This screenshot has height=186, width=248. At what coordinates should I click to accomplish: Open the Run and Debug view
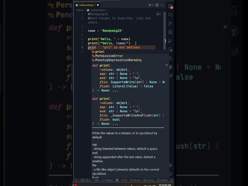(x=170, y=41)
